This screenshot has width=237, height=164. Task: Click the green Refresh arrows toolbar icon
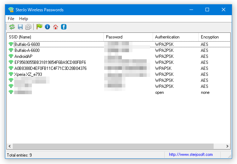coord(12,27)
